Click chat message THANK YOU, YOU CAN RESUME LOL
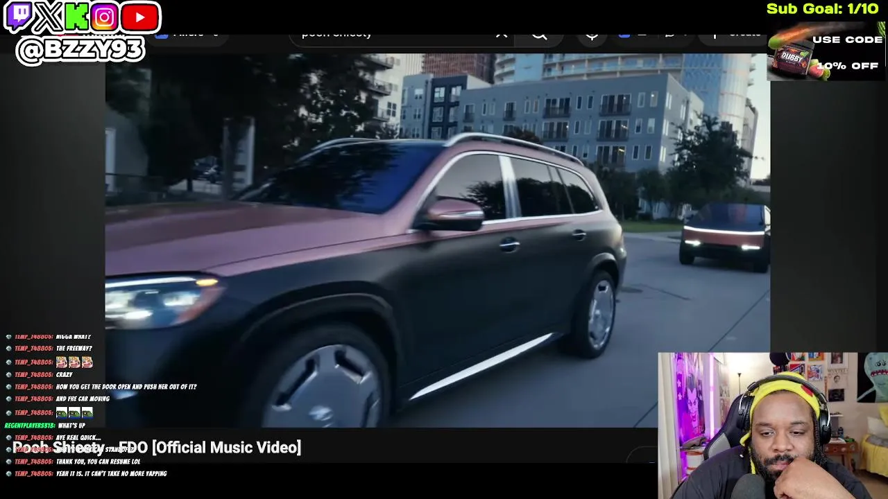The width and height of the screenshot is (888, 499). [x=98, y=462]
